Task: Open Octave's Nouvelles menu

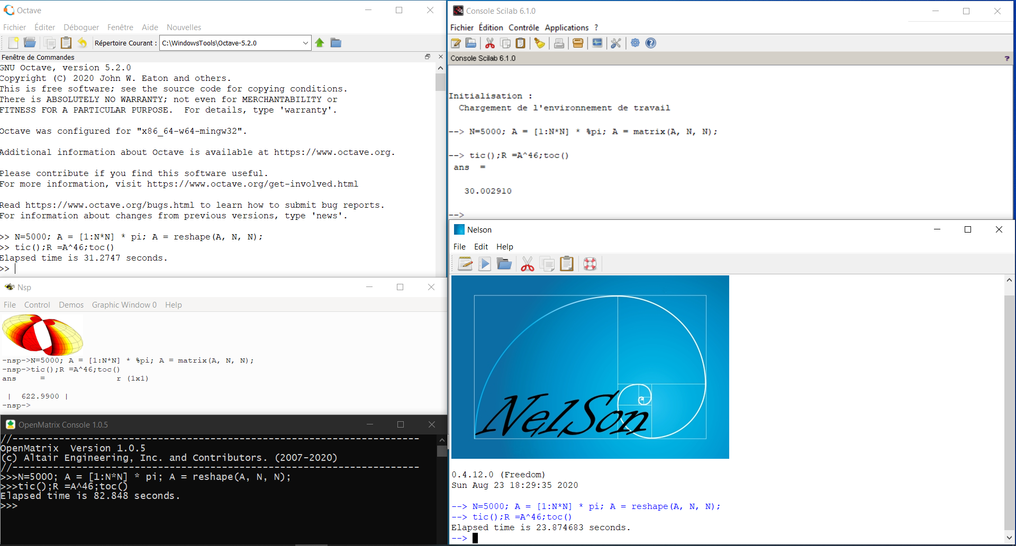Action: (x=184, y=27)
